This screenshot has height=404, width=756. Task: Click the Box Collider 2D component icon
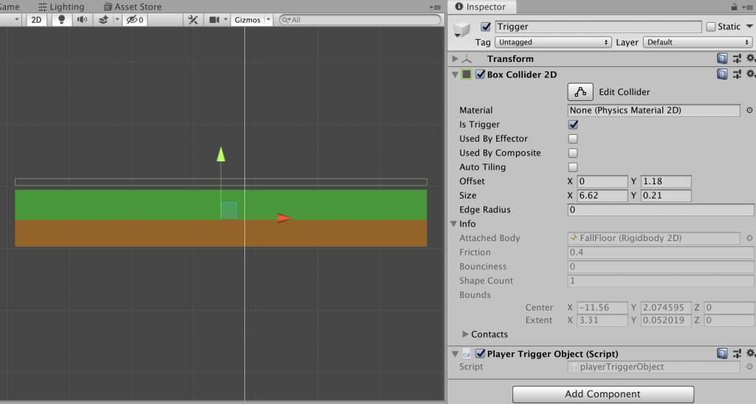(467, 74)
